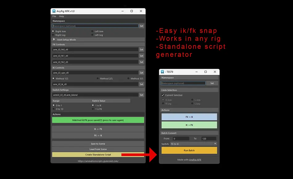293x179 pixels.
Task: Close the TEST9 window
Action: [215, 72]
